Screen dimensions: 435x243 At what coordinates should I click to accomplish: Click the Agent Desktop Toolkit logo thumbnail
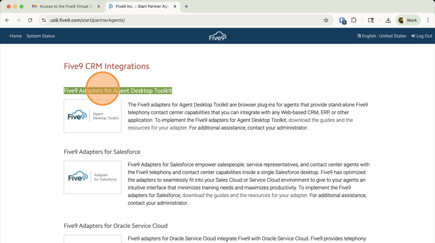pos(93,116)
